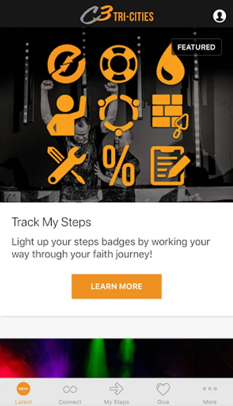This screenshot has height=406, width=233.
Task: Select the life preserver badge icon
Action: [x=119, y=64]
